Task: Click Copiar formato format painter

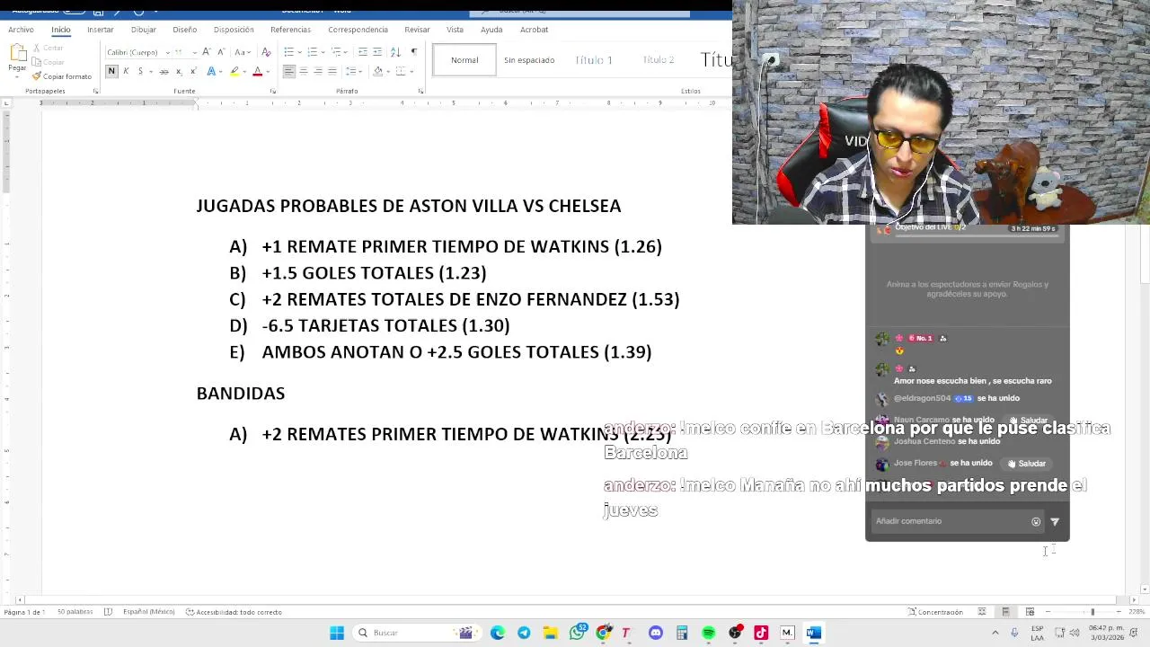Action: coord(62,76)
